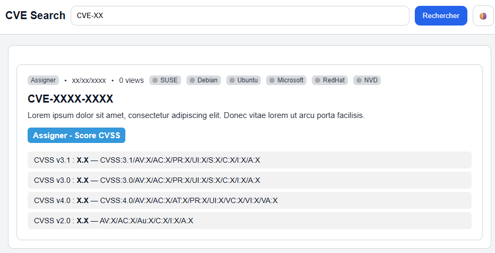Click the gray Assigner tag
Screen dimensions: 495x253
click(43, 80)
